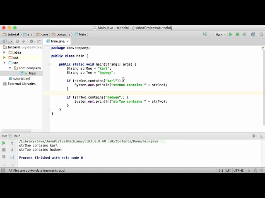Expand the .idea folder

(5, 52)
